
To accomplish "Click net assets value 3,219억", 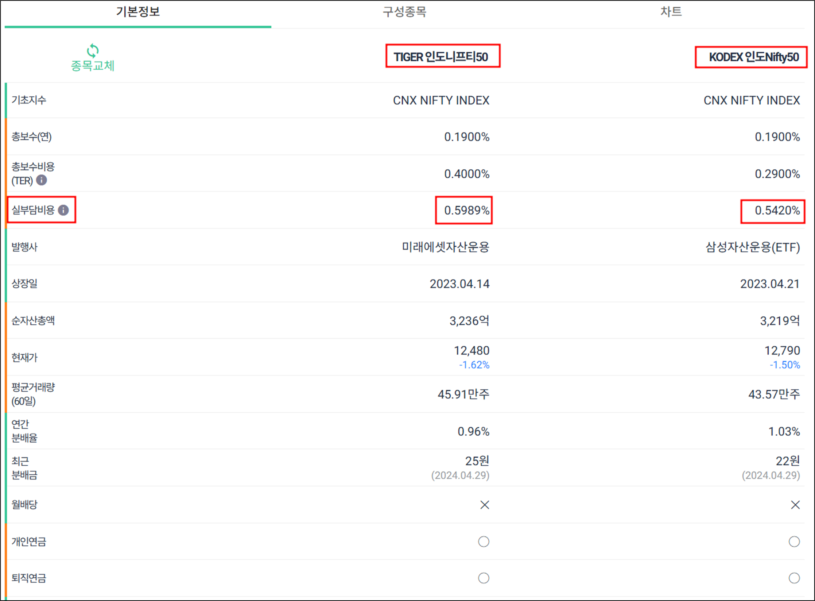I will pyautogui.click(x=780, y=321).
